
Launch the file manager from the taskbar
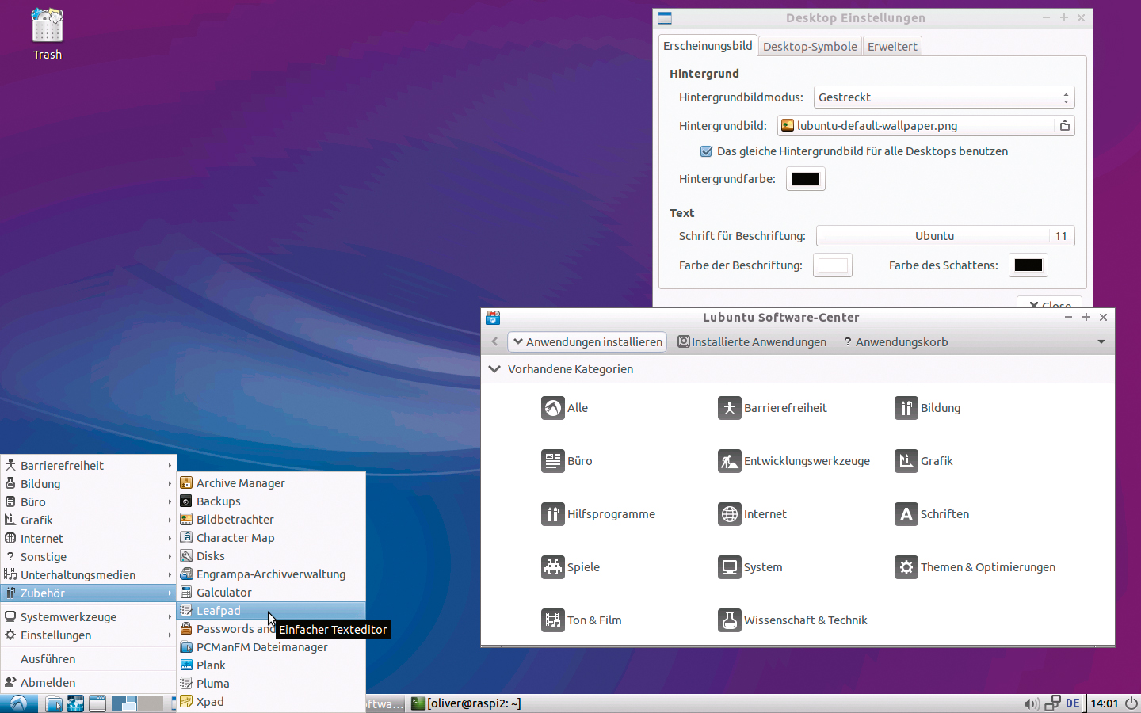(54, 703)
